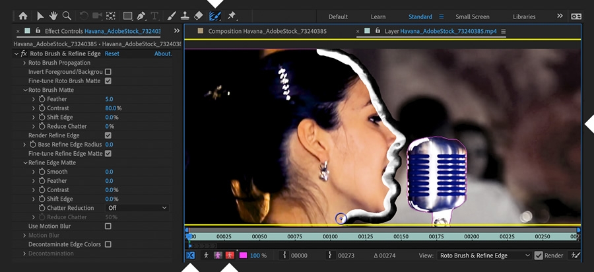This screenshot has height=272, width=594.
Task: Collapse the Refine Edge Matte group
Action: click(x=25, y=162)
